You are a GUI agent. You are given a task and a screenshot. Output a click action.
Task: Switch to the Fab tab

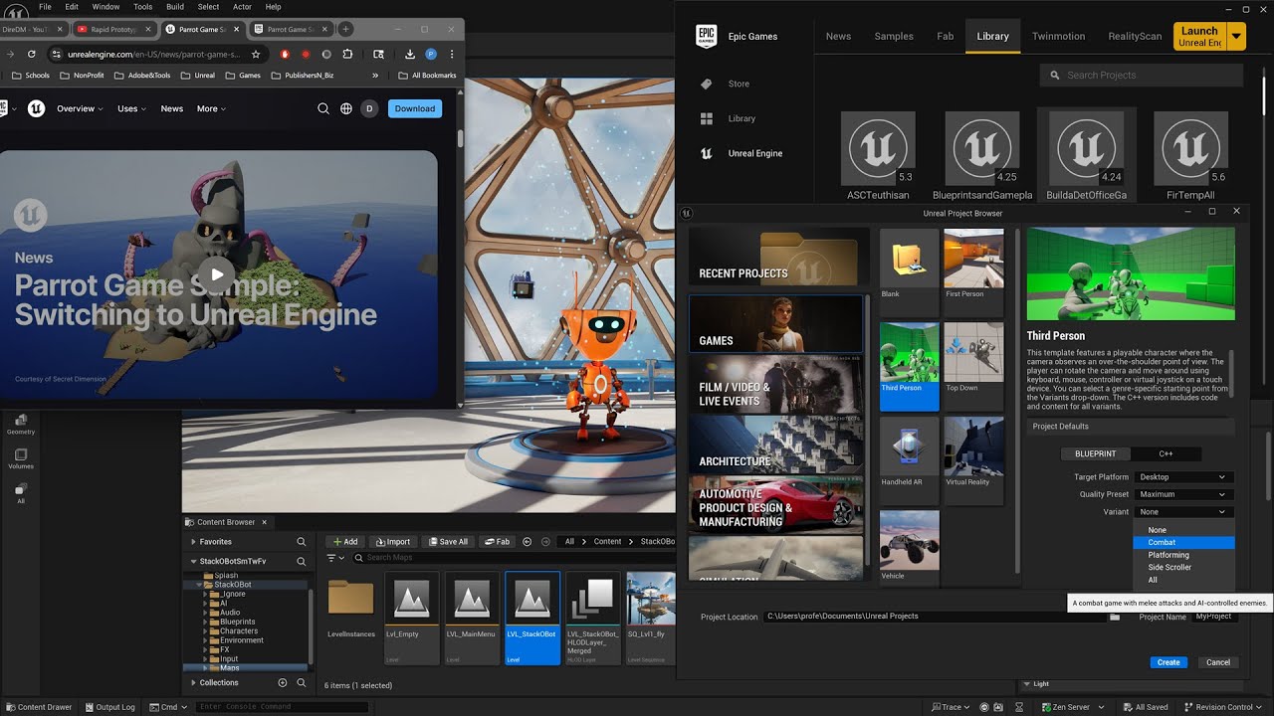click(x=945, y=36)
